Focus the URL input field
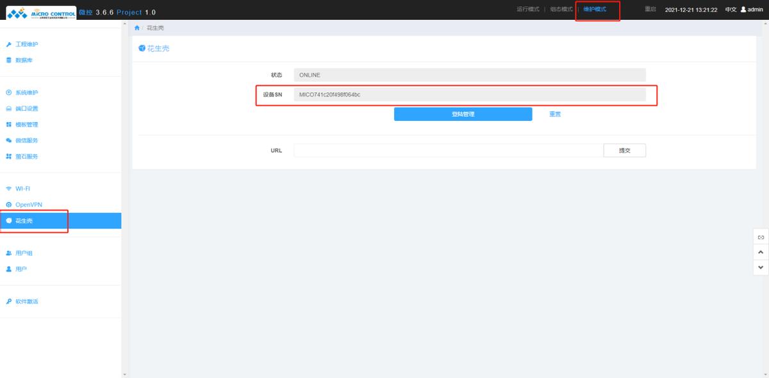Viewport: 769px width, 378px height. (x=449, y=150)
